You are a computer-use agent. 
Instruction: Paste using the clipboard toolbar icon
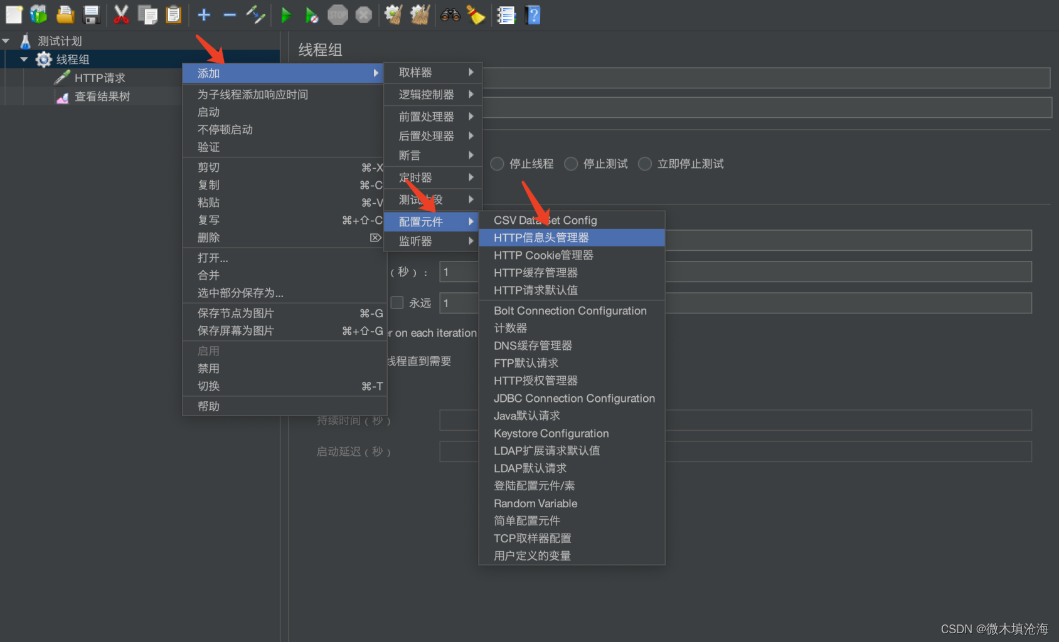(174, 14)
